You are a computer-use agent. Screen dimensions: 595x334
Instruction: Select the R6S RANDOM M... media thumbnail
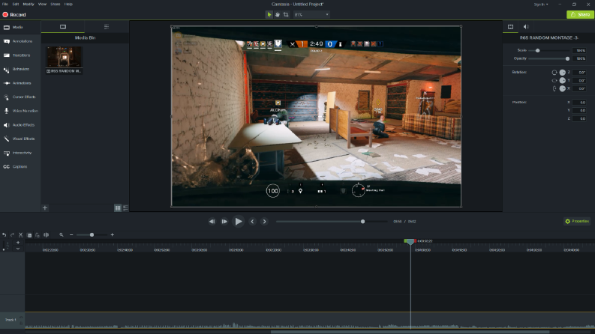pyautogui.click(x=64, y=59)
